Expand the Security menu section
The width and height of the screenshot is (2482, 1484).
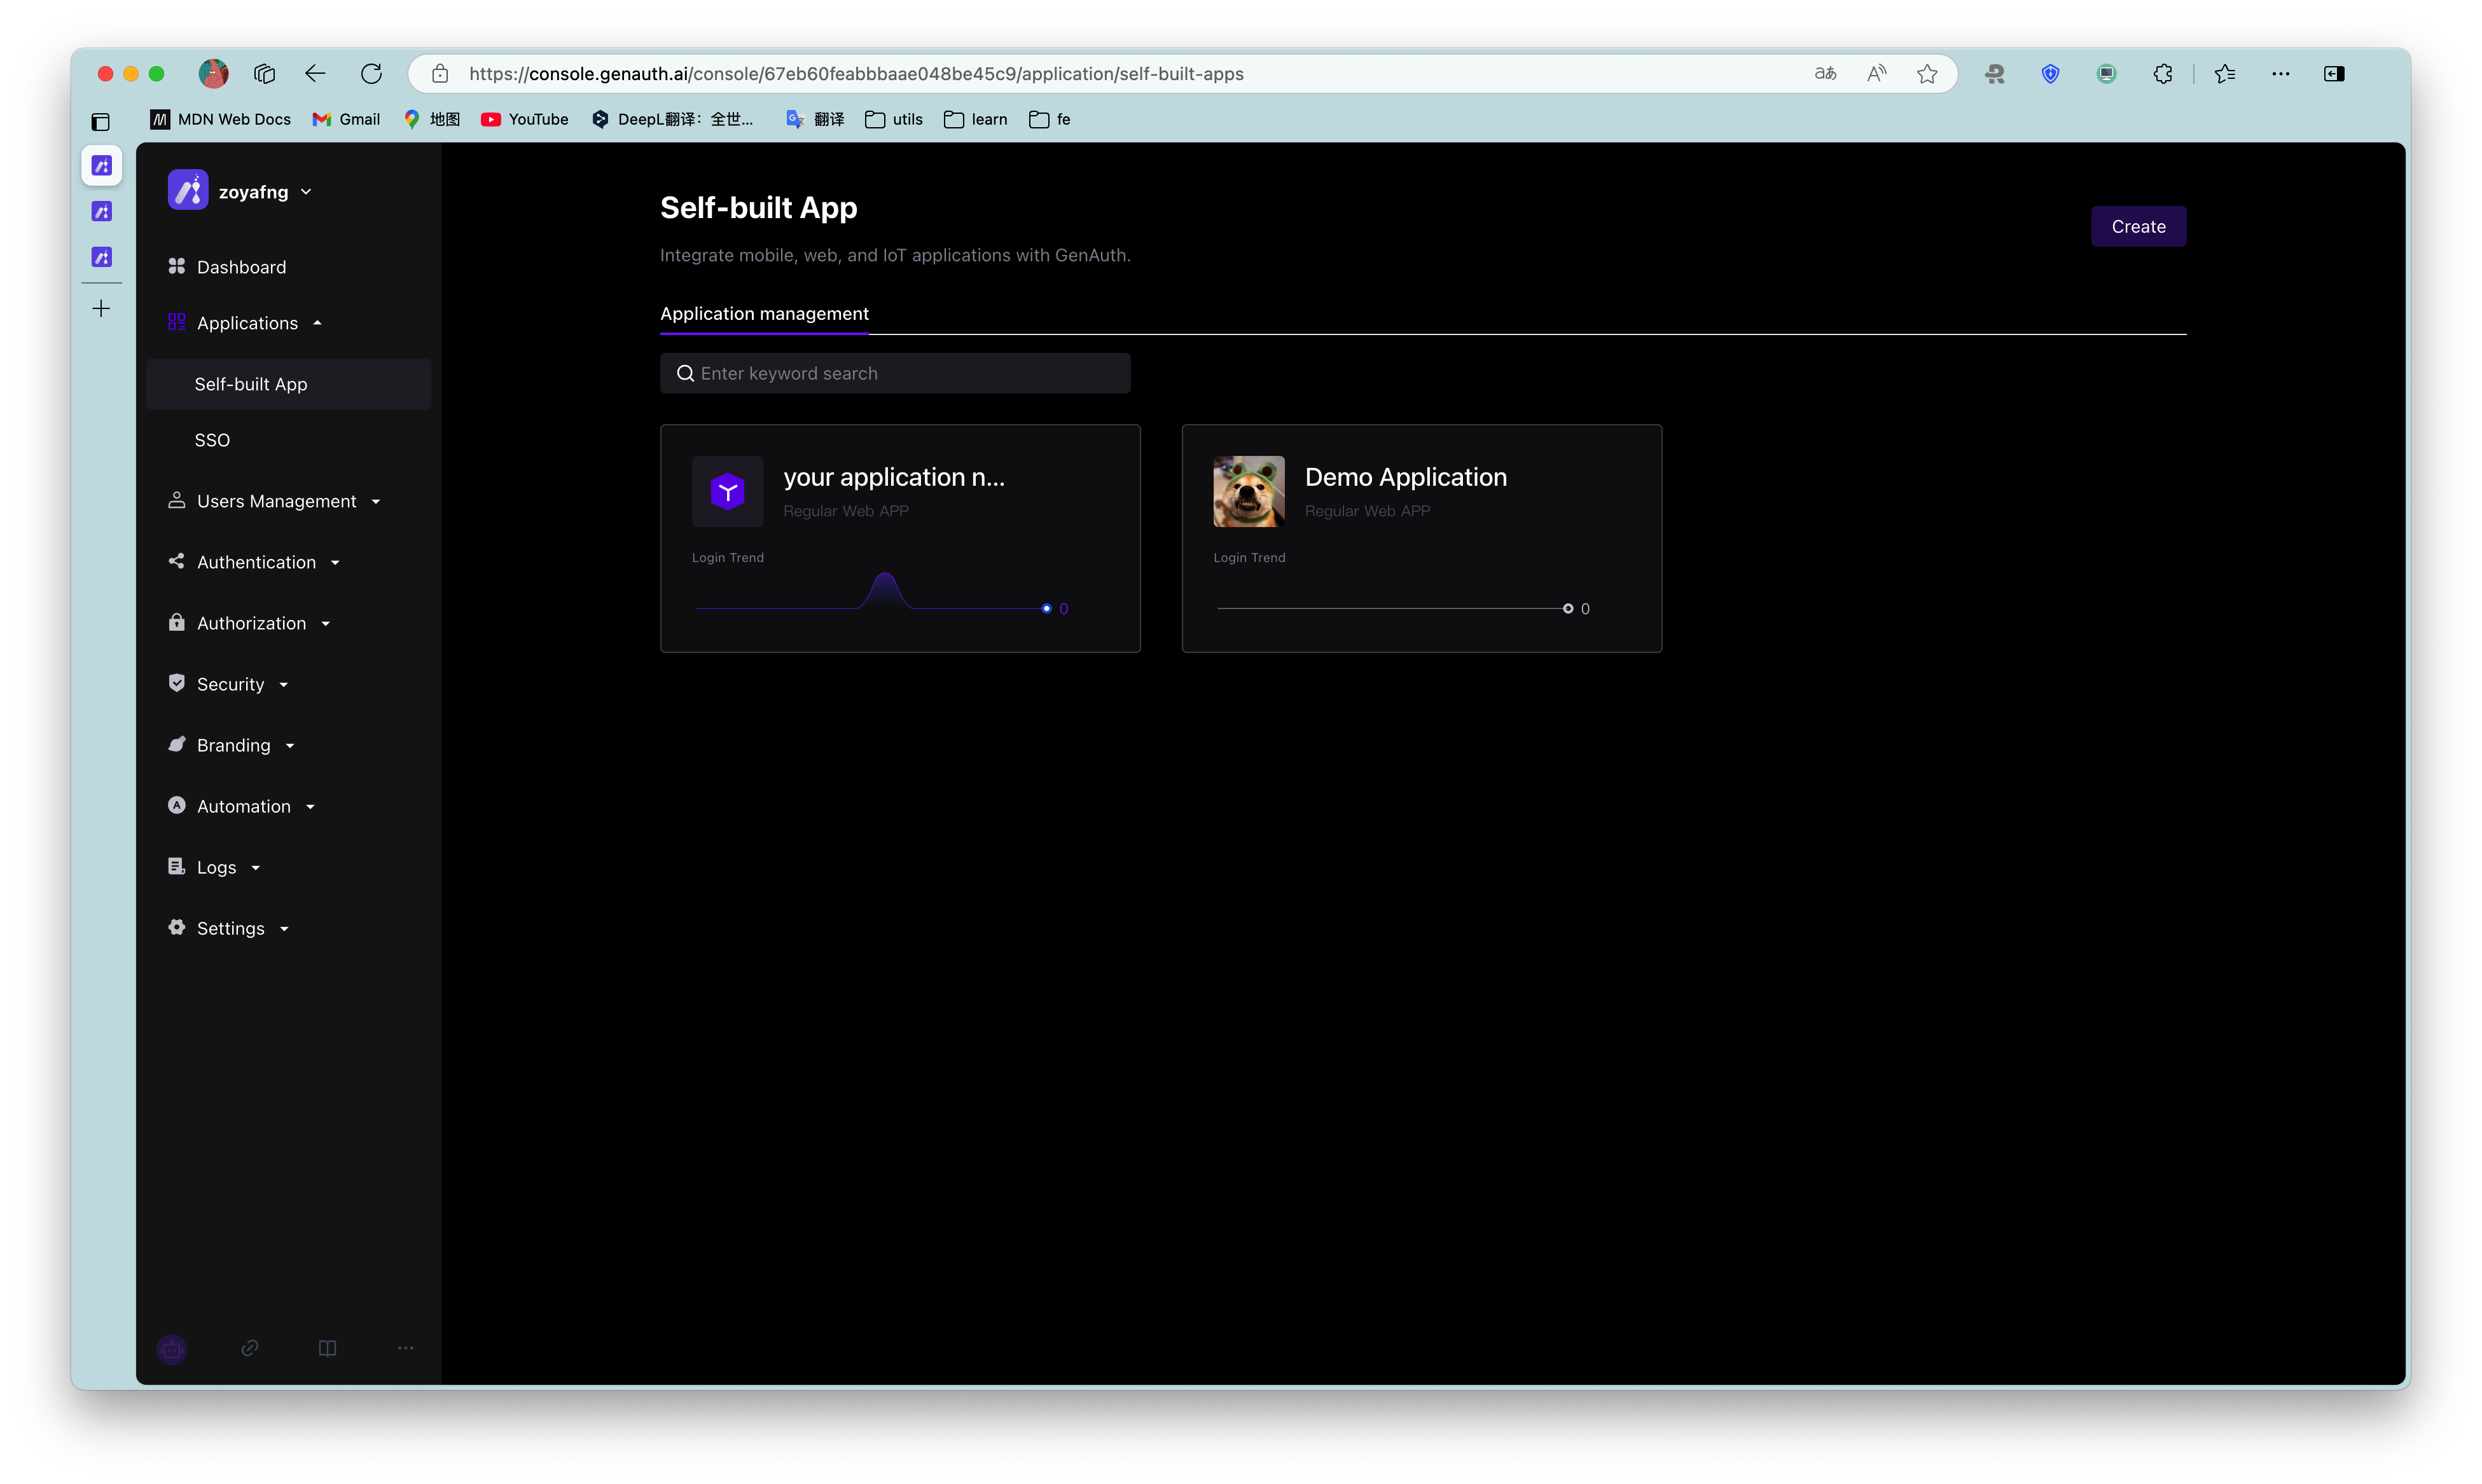click(x=230, y=684)
